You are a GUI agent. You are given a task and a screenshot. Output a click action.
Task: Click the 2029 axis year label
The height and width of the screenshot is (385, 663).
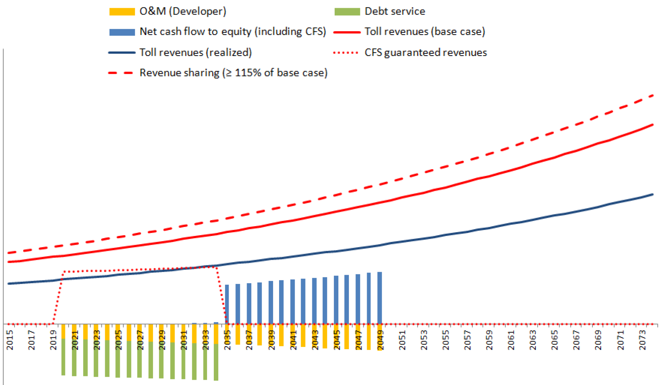point(162,340)
